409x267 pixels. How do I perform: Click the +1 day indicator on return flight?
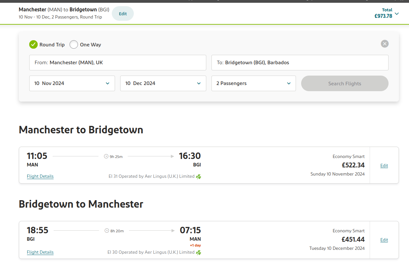click(x=195, y=245)
